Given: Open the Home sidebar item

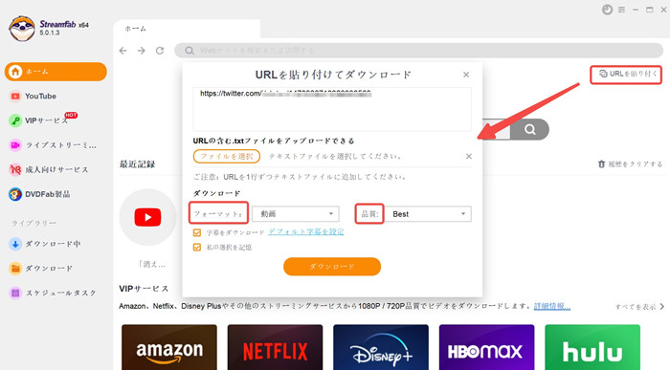Looking at the screenshot, I should pyautogui.click(x=56, y=72).
